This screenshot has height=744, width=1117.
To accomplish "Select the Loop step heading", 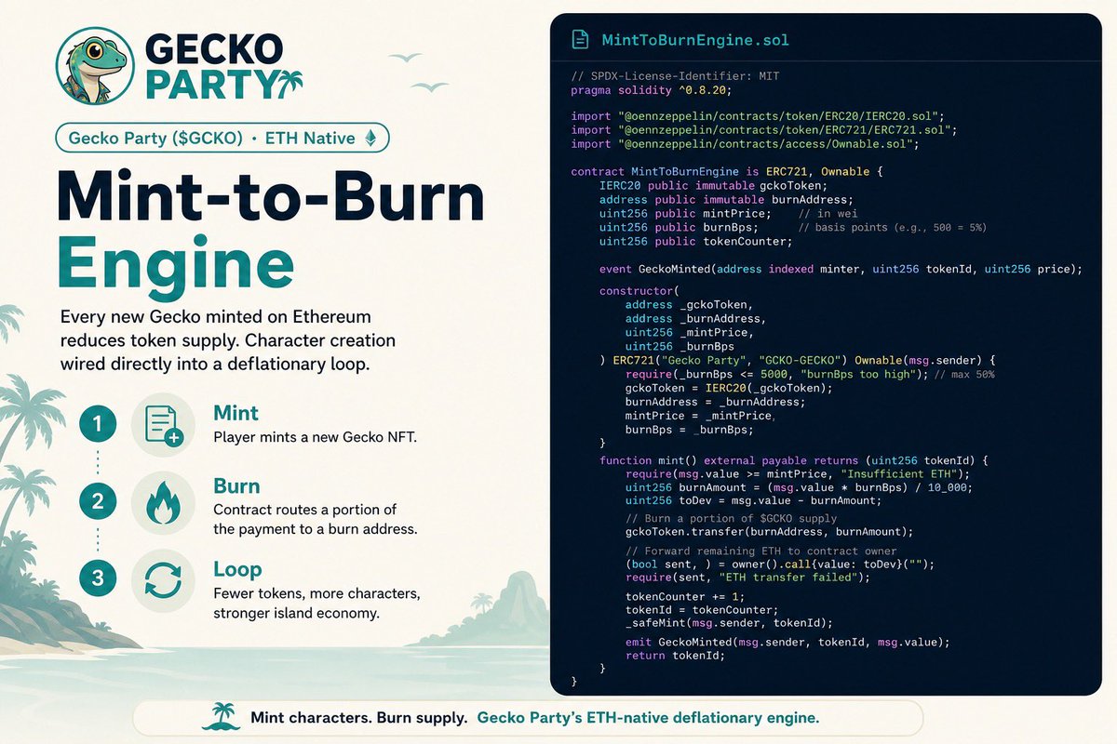I will coord(237,569).
